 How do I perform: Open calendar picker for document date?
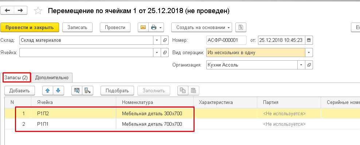point(309,40)
